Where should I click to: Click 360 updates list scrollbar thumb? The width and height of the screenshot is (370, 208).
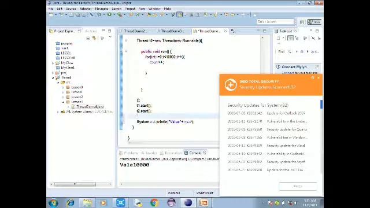(x=321, y=104)
